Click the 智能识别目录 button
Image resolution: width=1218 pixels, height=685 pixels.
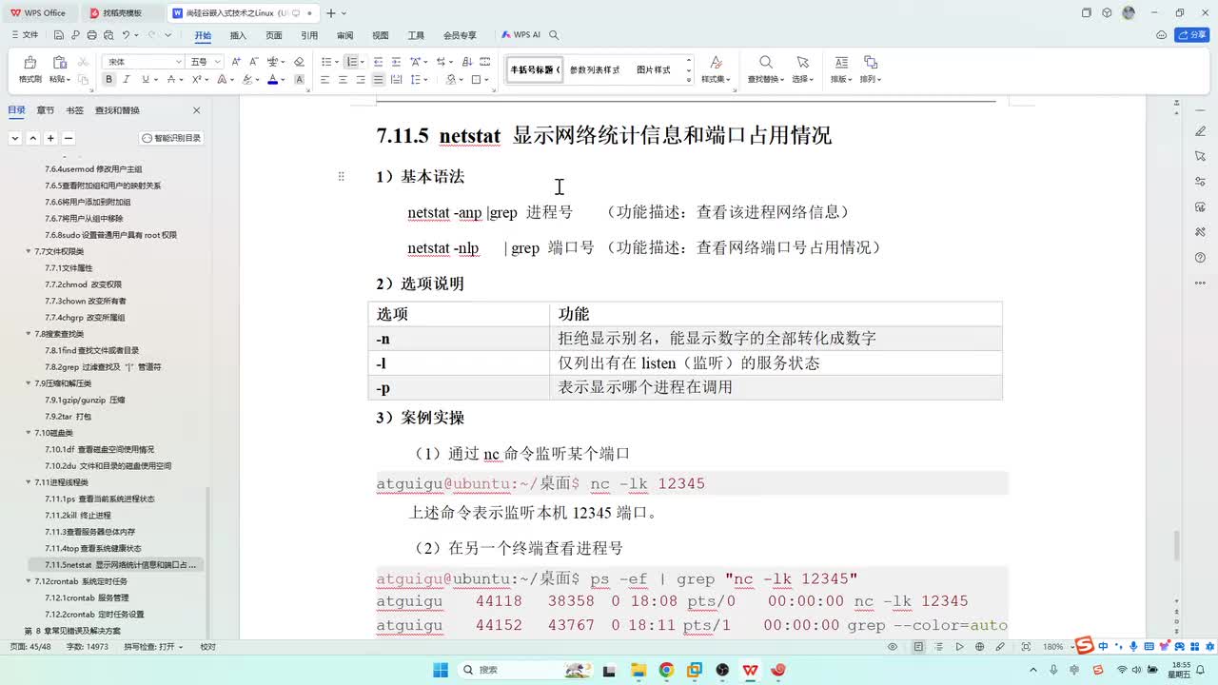[172, 138]
